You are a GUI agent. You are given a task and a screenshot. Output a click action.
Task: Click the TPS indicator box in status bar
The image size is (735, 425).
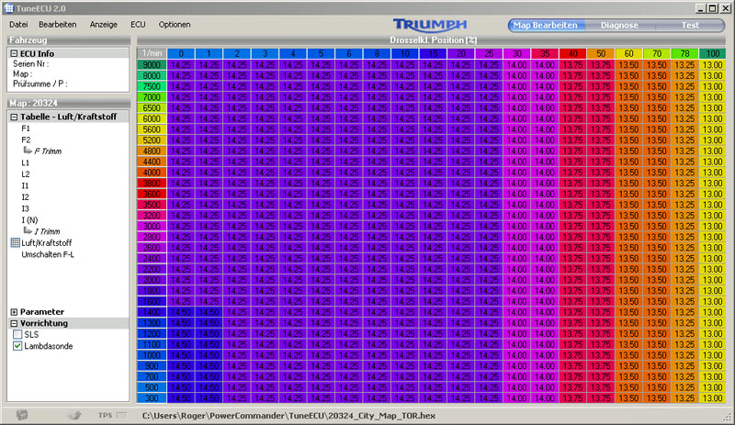(121, 415)
